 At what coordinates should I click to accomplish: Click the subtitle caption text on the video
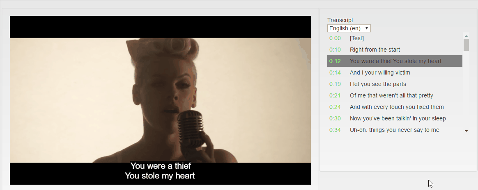[160, 170]
